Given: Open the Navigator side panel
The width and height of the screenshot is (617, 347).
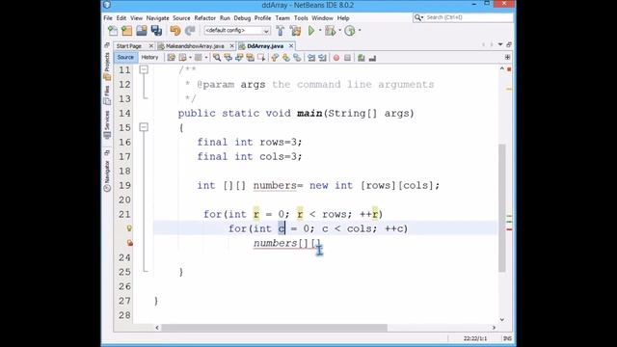Looking at the screenshot, I should click(107, 175).
